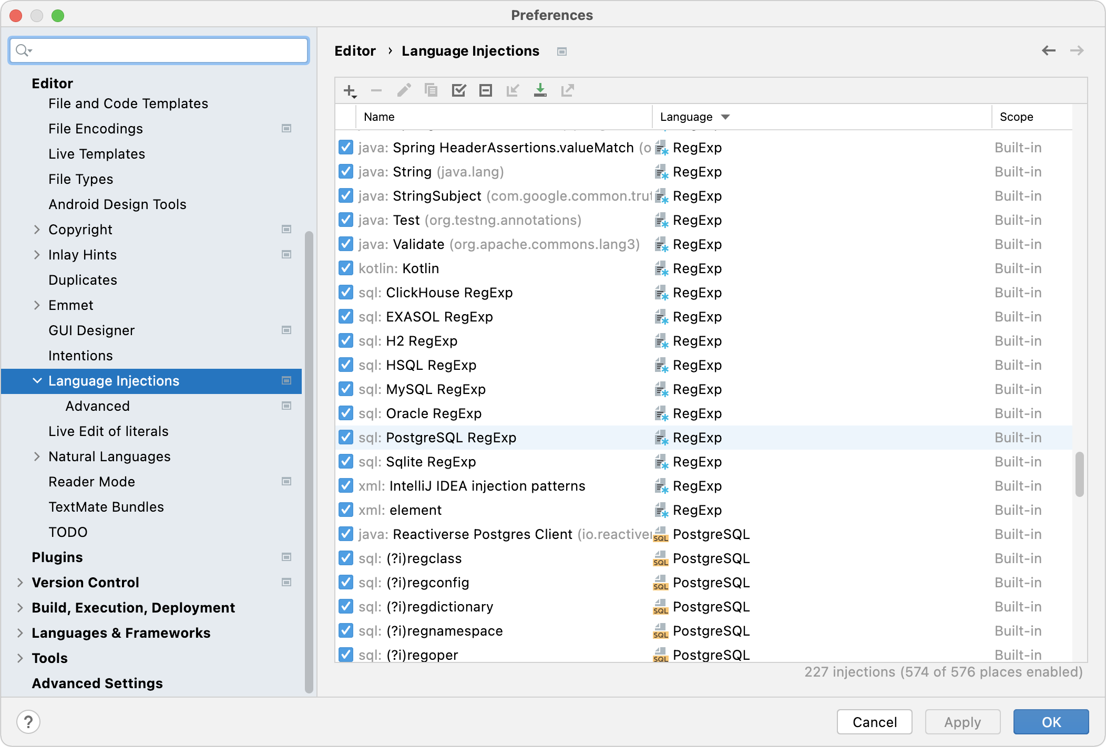The height and width of the screenshot is (747, 1106).
Task: Uncheck the xml: element injection
Action: [x=346, y=510]
